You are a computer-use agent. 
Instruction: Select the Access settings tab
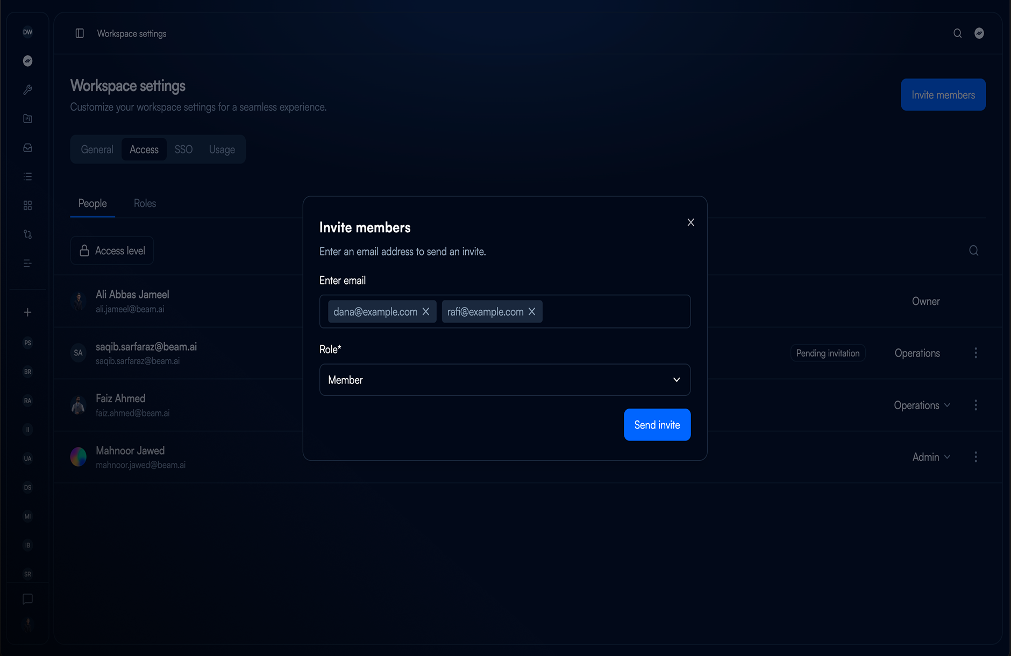(144, 149)
